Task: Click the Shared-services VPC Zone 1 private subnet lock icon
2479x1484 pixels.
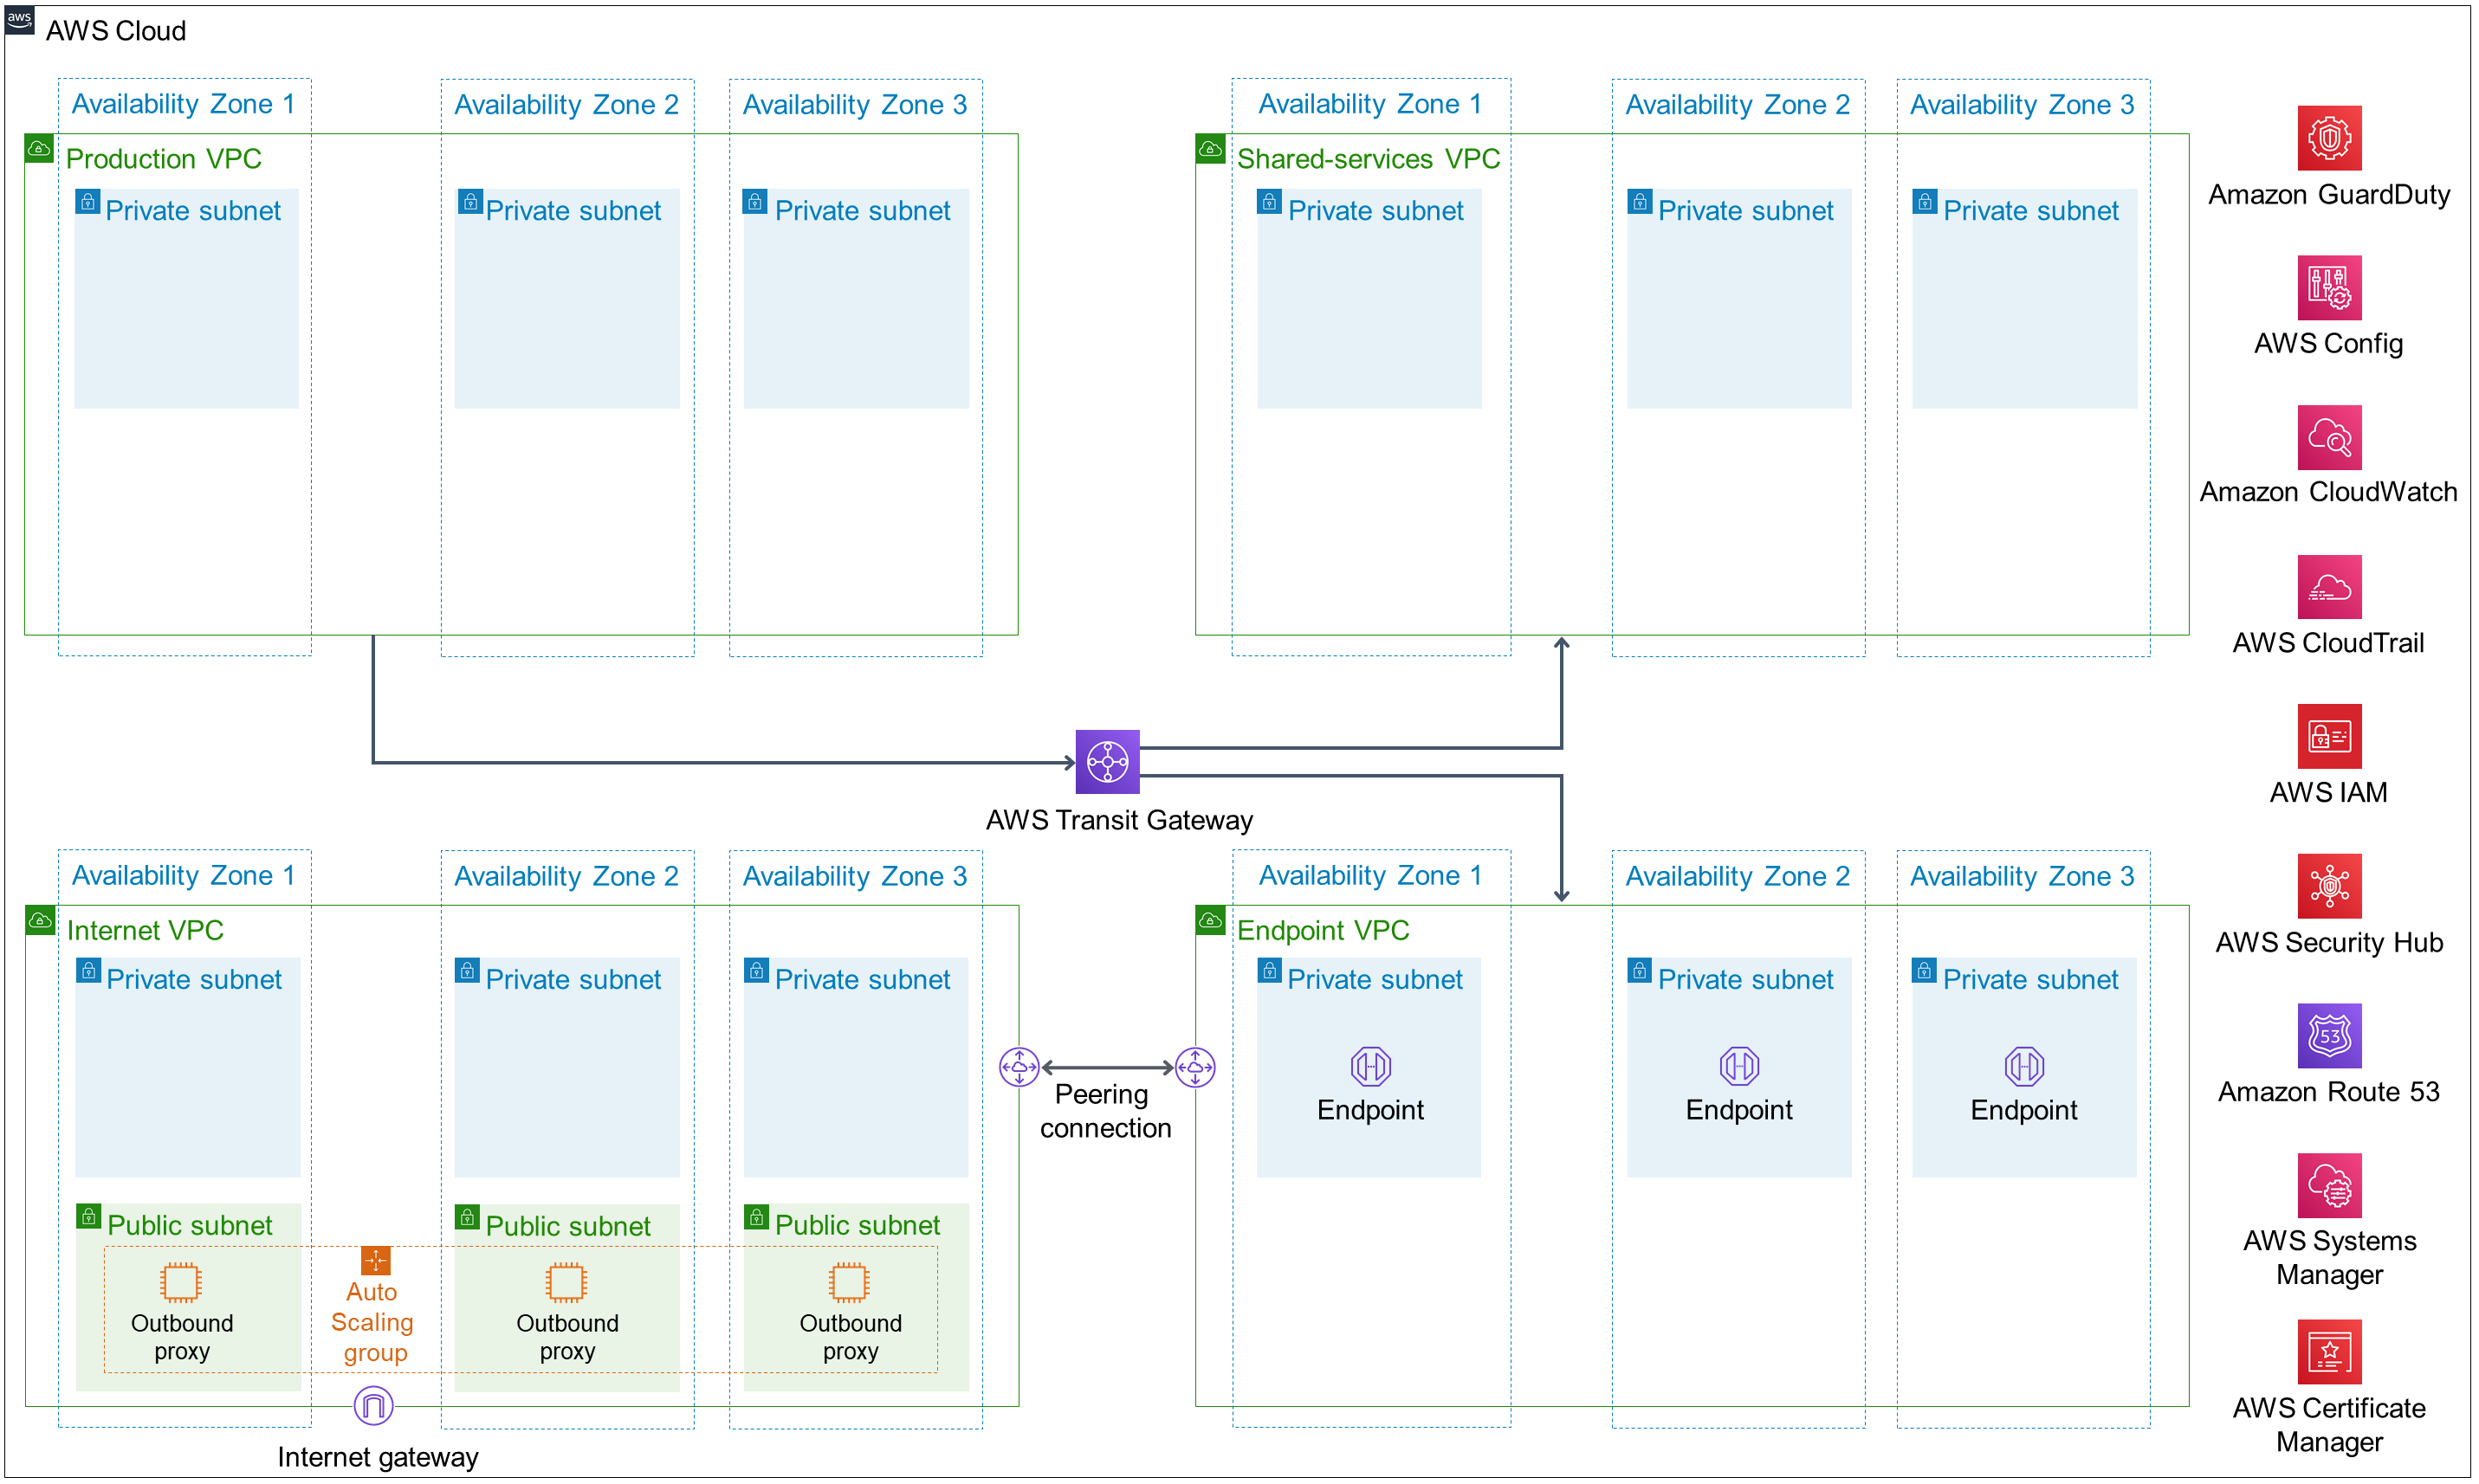Action: (1270, 202)
